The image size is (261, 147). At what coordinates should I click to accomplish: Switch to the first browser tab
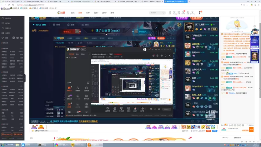11,2
